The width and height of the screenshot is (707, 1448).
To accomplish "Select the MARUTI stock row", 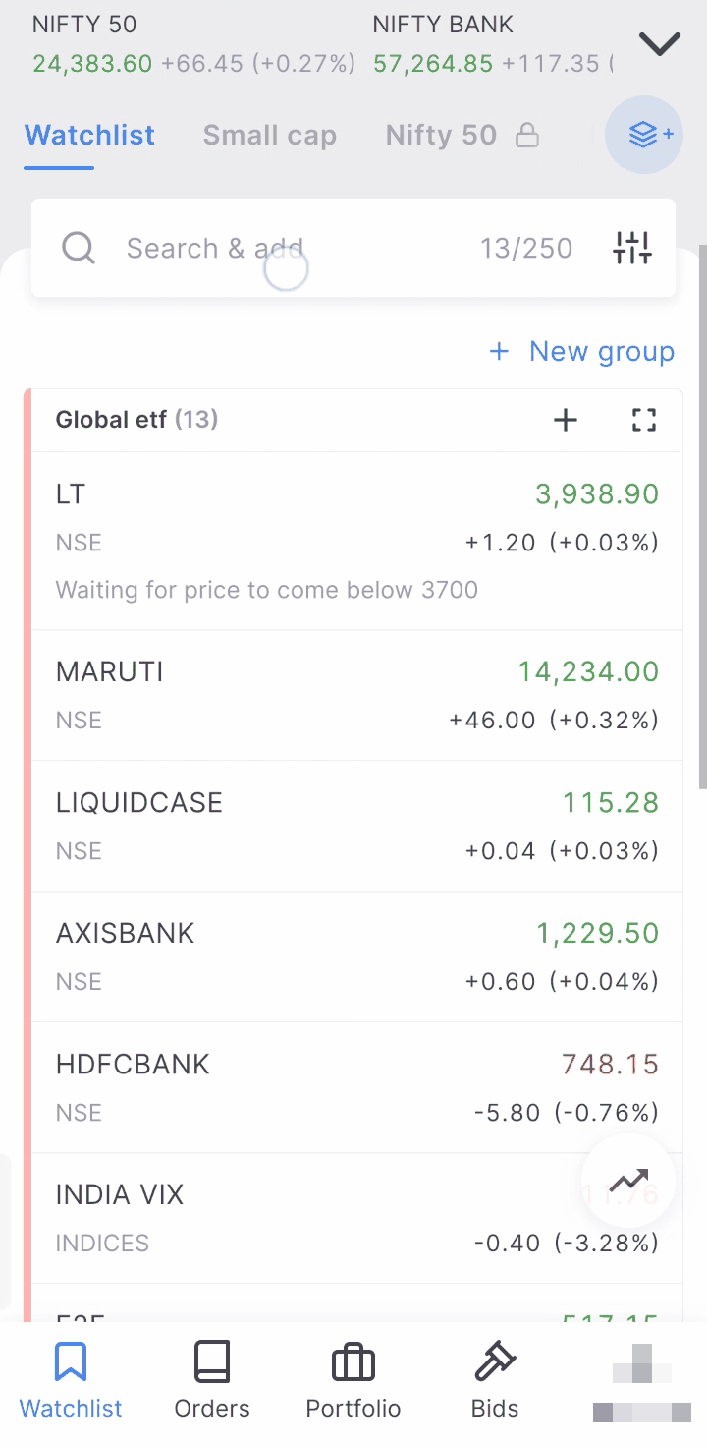I will coord(357,695).
